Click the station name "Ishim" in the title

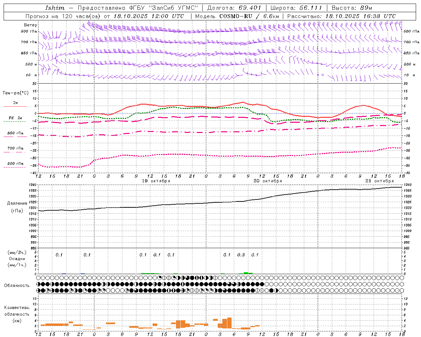click(x=55, y=8)
